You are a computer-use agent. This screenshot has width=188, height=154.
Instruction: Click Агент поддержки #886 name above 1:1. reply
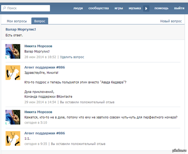tap(44, 133)
